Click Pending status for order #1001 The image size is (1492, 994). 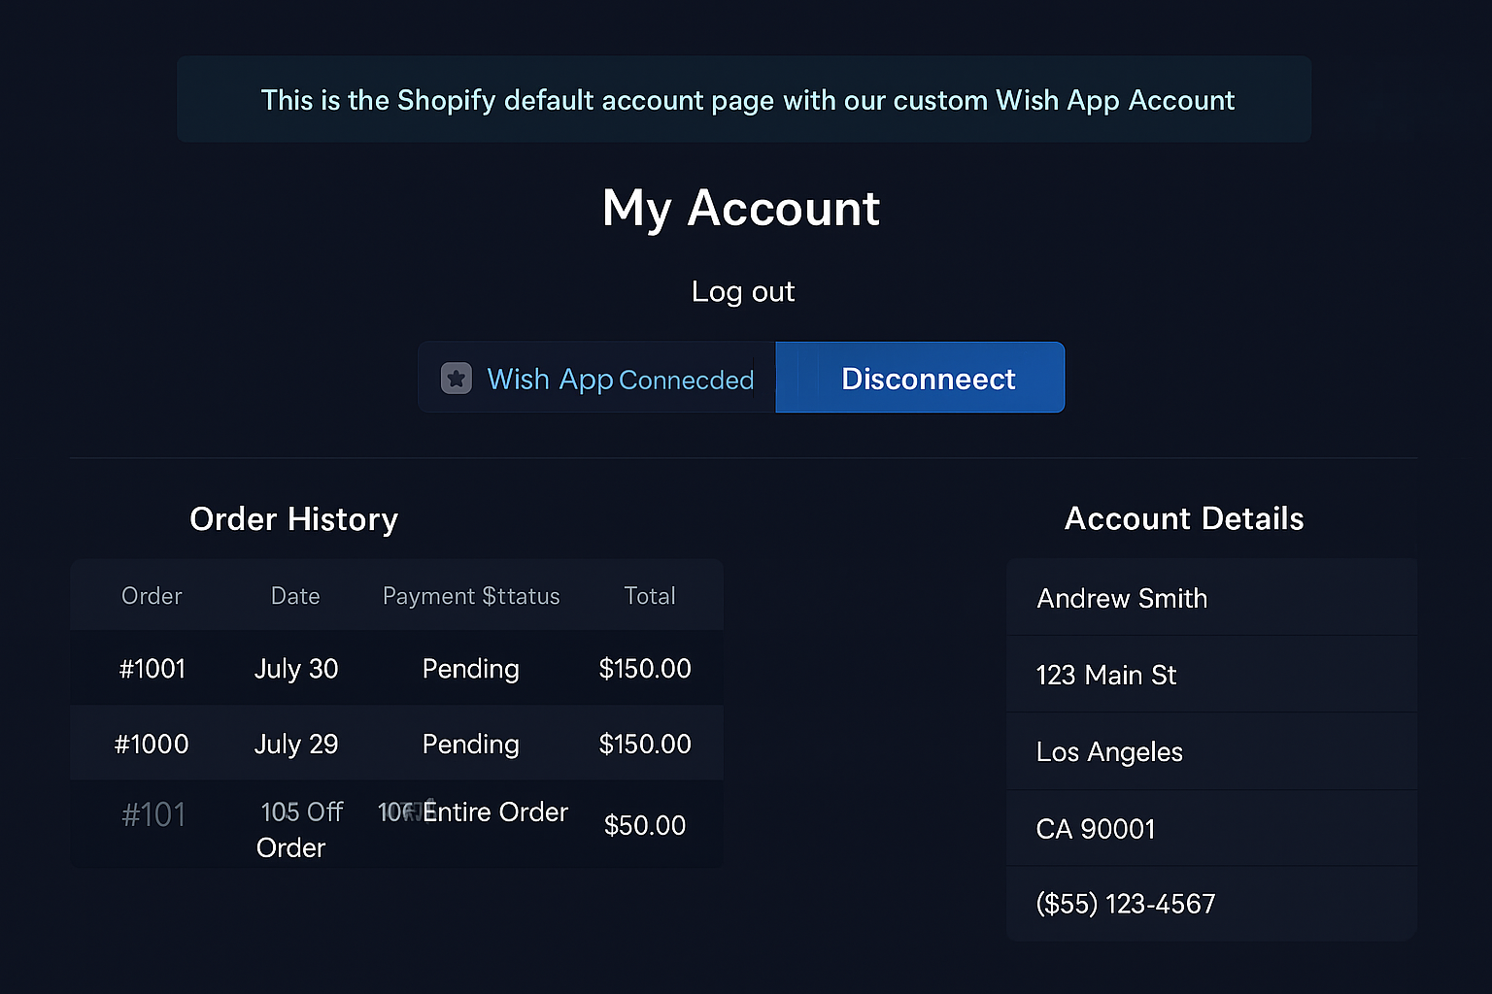(471, 669)
